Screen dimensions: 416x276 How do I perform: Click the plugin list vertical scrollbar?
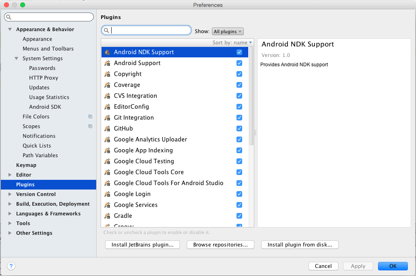coord(251,96)
